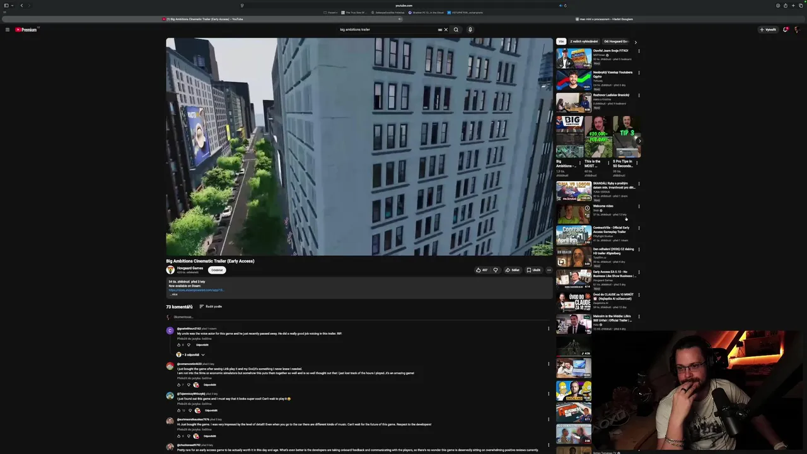
Task: Open 'Úvod do Claude za 10 minut' video
Action: coord(574,301)
